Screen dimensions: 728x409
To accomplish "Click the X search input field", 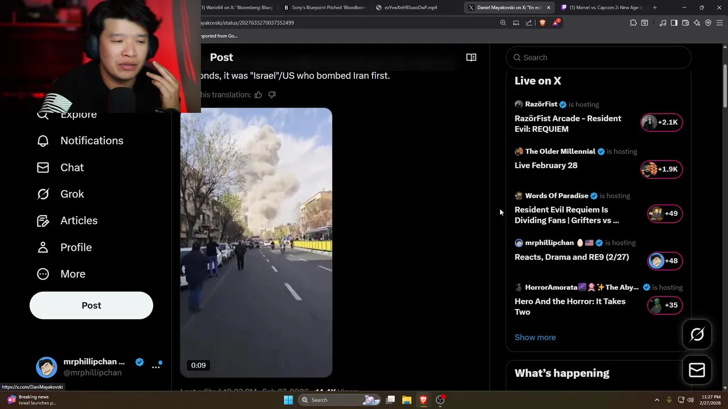I will 598,57.
